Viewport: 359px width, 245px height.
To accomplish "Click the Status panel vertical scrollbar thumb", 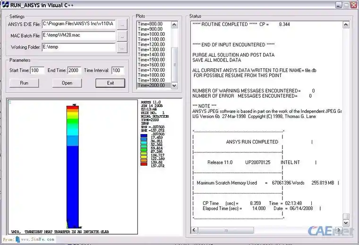I will 346,216.
